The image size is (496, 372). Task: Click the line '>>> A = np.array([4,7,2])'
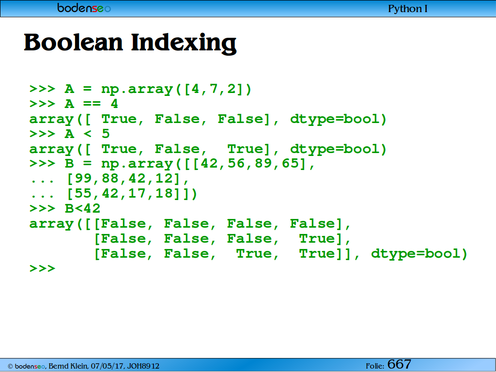(x=140, y=89)
